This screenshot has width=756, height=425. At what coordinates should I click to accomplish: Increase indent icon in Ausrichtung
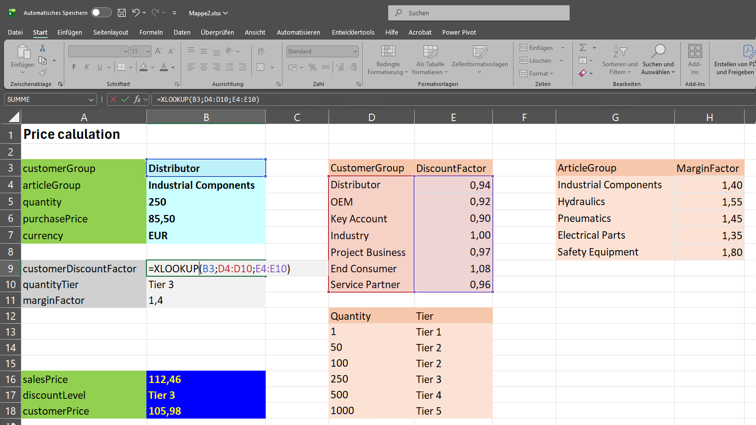pyautogui.click(x=242, y=67)
